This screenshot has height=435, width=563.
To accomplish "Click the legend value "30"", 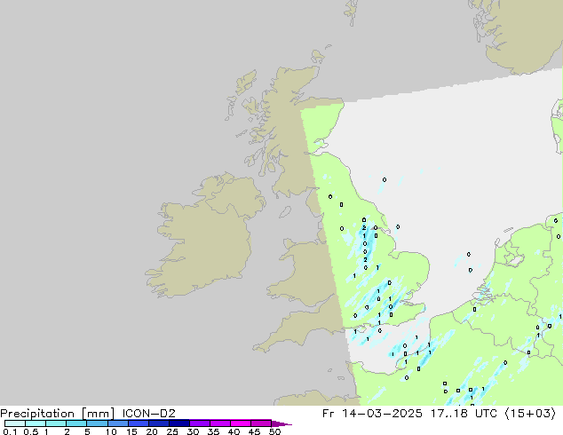I will point(193,431).
